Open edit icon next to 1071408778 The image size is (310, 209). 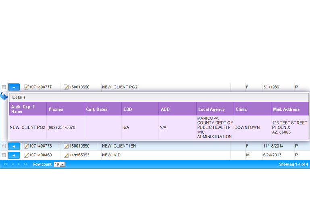26,146
